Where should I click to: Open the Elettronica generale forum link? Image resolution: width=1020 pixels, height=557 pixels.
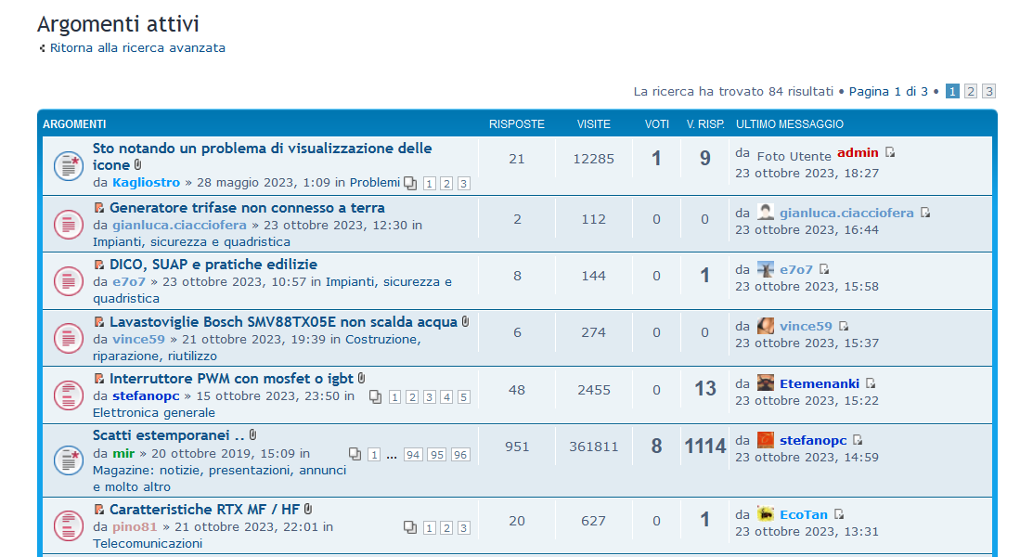coord(153,412)
